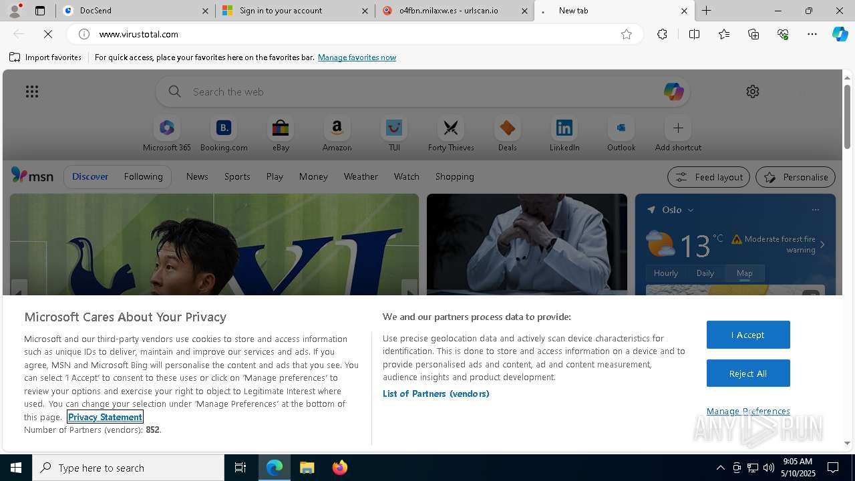
Task: Open the TUI shortcut
Action: 394,134
